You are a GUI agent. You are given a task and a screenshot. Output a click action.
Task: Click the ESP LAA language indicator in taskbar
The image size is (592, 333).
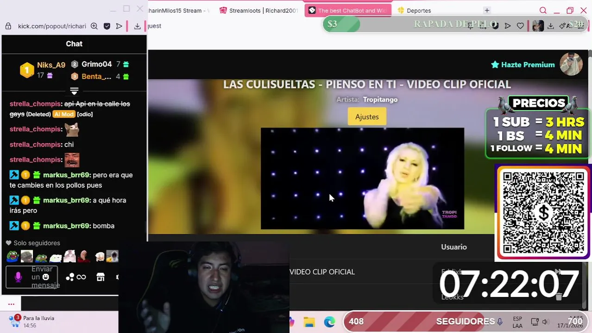click(517, 322)
